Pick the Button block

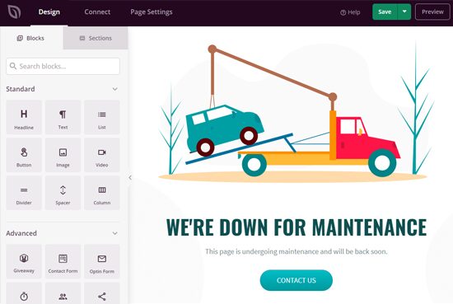click(24, 155)
